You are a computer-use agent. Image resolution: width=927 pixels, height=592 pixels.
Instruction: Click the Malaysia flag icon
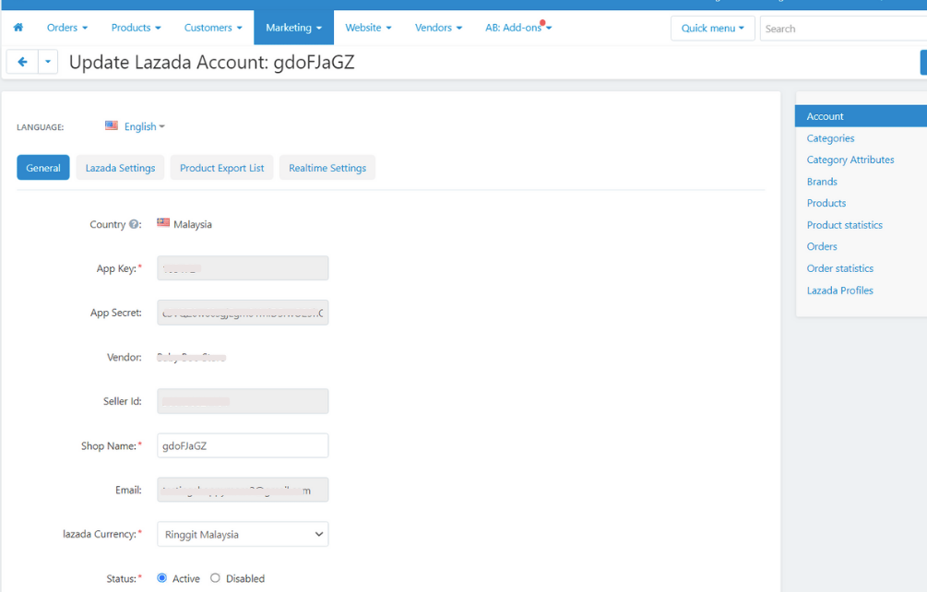pos(163,223)
